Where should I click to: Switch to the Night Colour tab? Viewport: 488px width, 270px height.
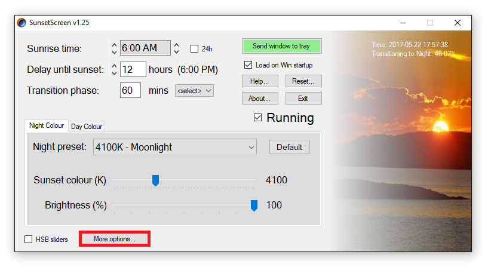coord(47,125)
